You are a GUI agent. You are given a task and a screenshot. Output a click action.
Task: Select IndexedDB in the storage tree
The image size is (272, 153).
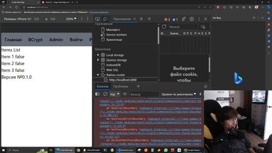pyautogui.click(x=113, y=65)
